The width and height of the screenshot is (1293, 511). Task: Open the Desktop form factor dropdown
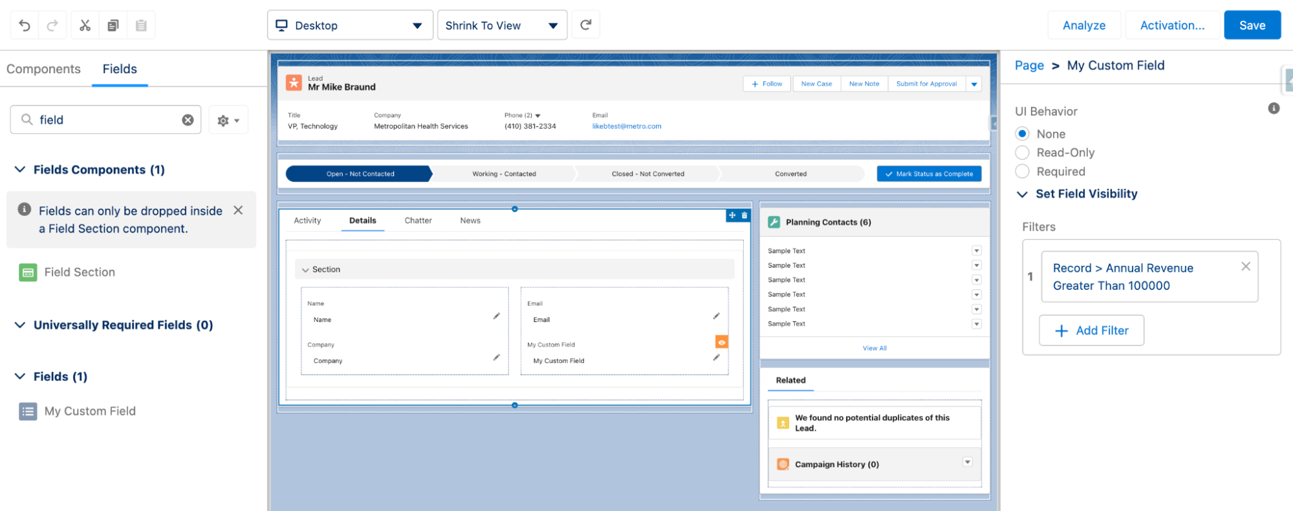pos(350,25)
